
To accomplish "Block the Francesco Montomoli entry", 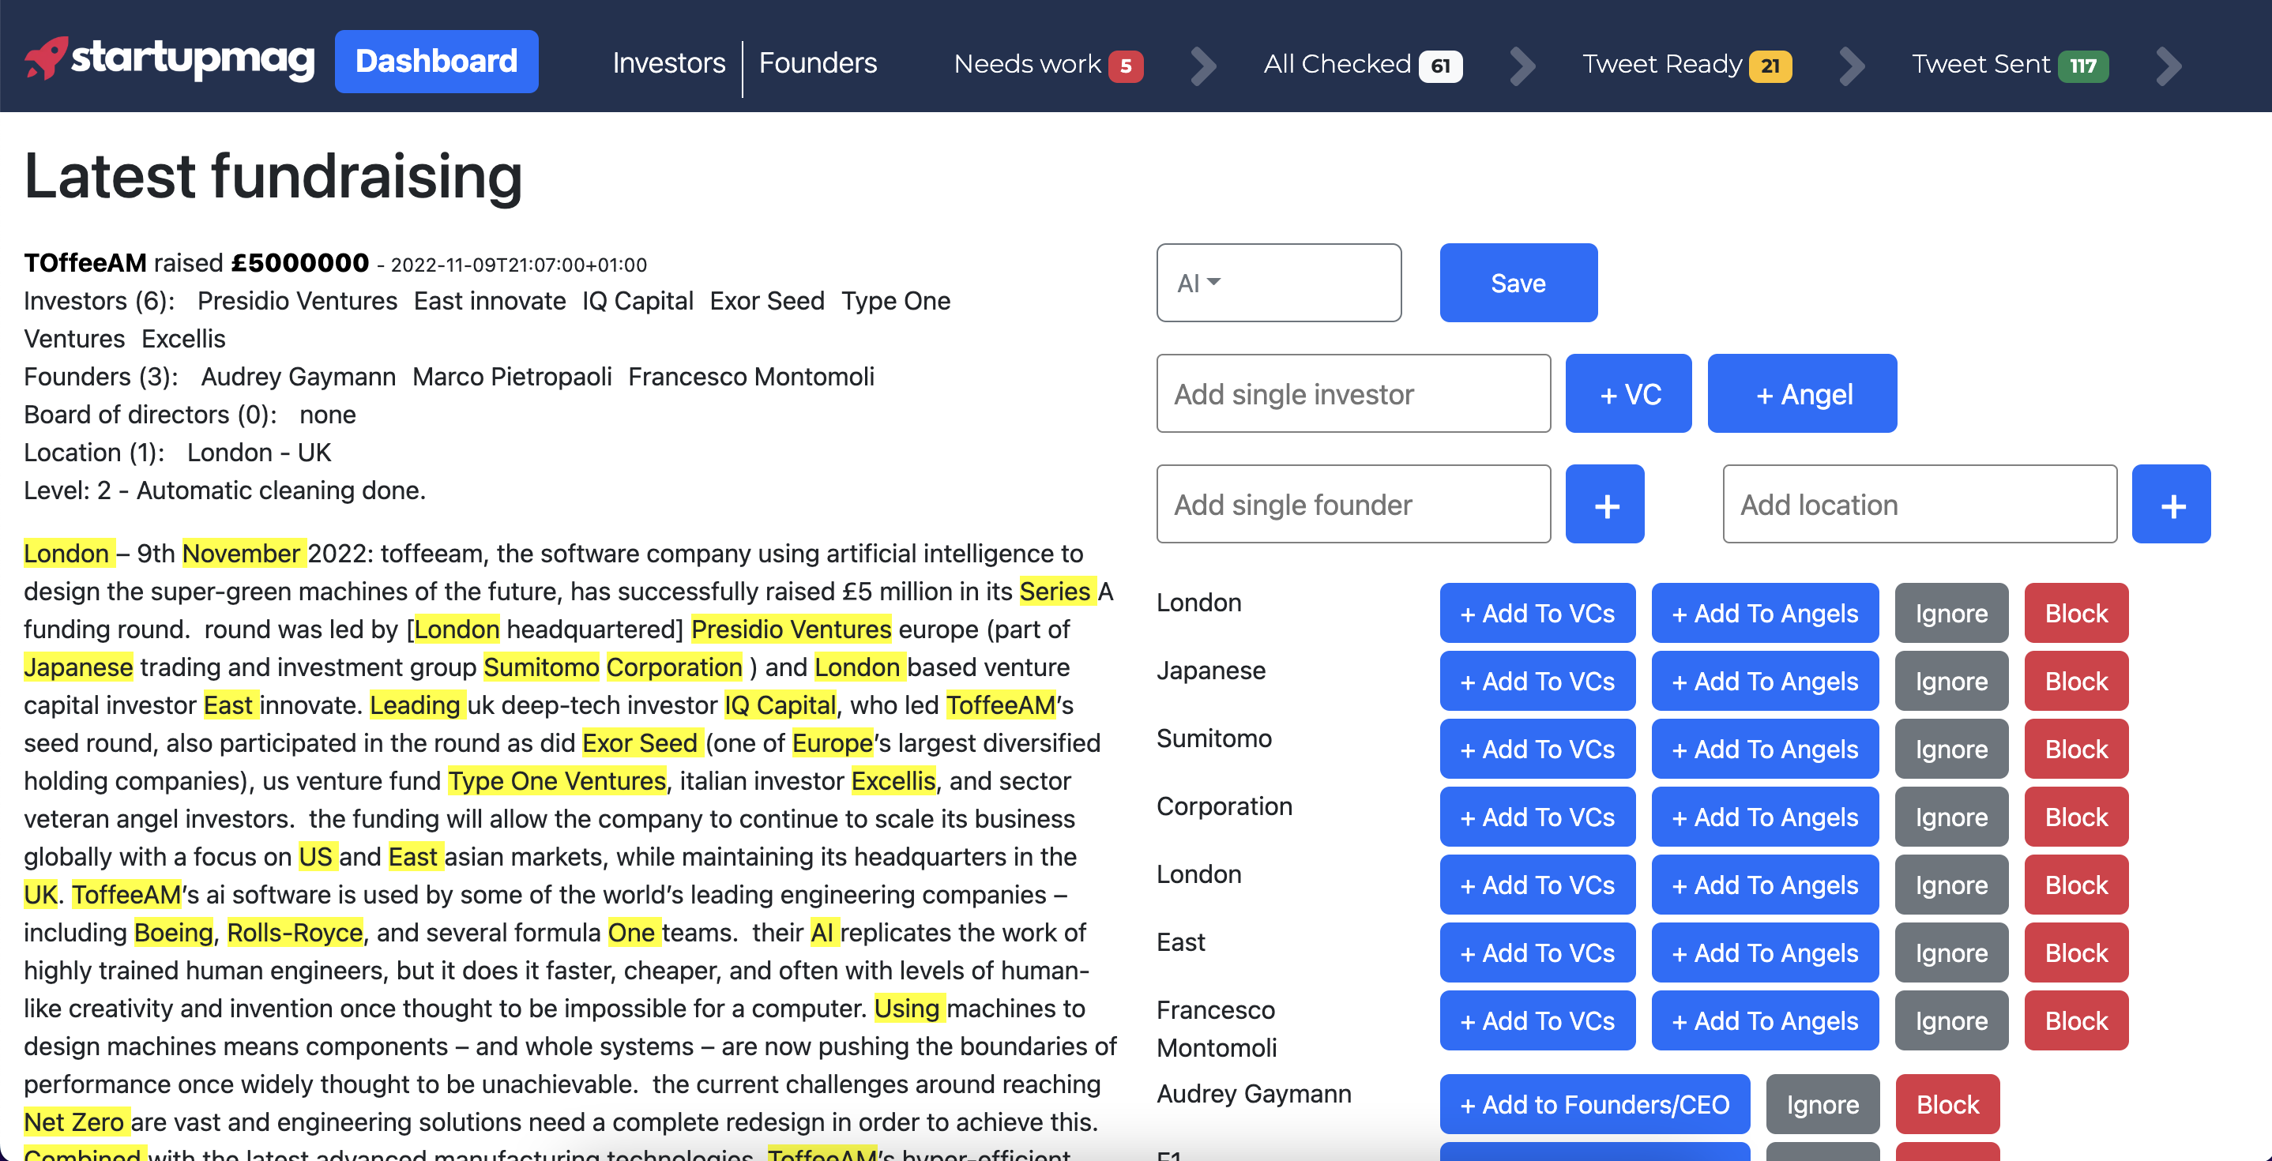I will pyautogui.click(x=2076, y=1021).
